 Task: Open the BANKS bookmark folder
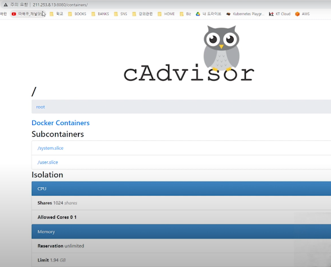(x=100, y=14)
